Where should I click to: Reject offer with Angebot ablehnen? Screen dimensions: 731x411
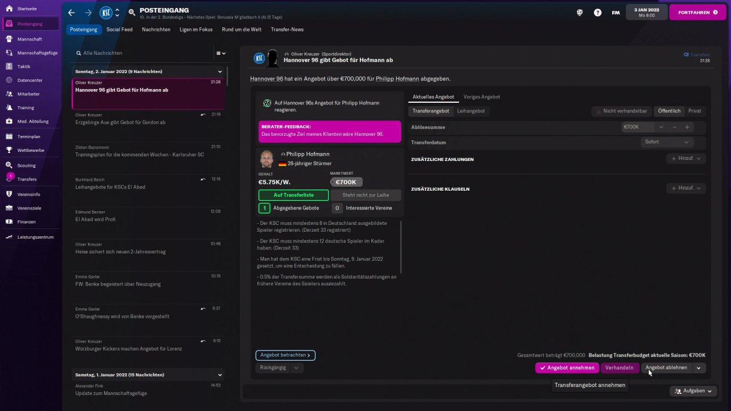[666, 368]
